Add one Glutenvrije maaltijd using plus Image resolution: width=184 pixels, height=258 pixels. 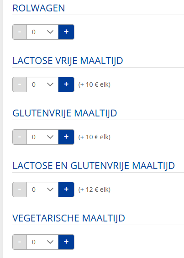pyautogui.click(x=66, y=137)
